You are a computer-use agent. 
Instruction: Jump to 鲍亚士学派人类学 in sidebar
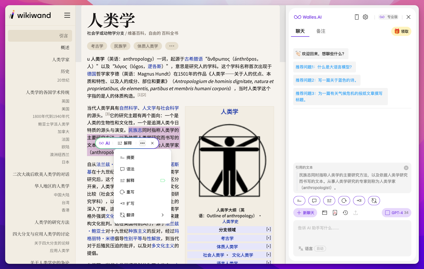54,124
